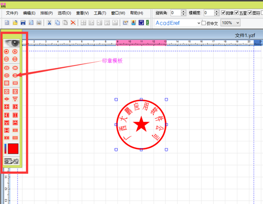Open the 帮助(H) menu
The height and width of the screenshot is (204, 263).
(x=136, y=13)
